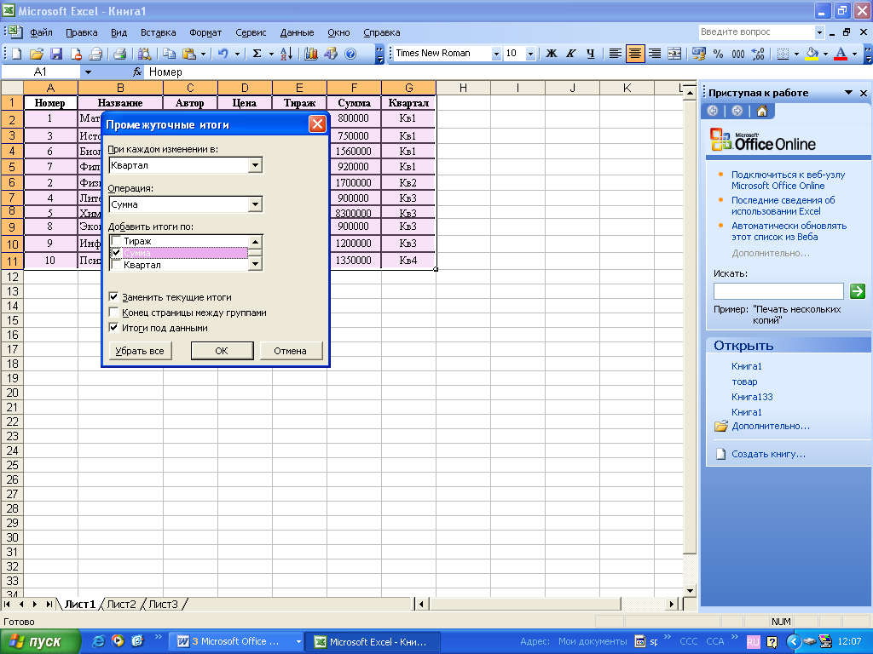The width and height of the screenshot is (873, 654).
Task: Uncheck the Сумма checkbox in totals list
Action: click(116, 252)
